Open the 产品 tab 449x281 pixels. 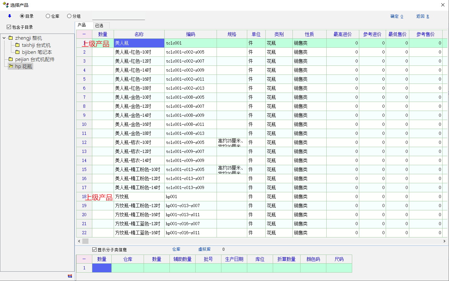click(x=82, y=25)
